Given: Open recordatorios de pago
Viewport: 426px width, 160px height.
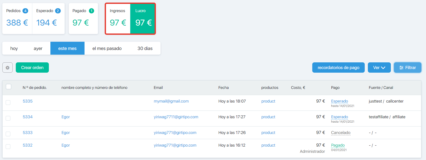Looking at the screenshot, I should click(338, 68).
